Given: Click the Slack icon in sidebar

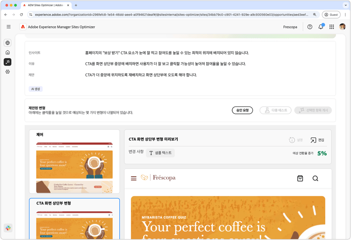Looking at the screenshot, I should (8, 228).
